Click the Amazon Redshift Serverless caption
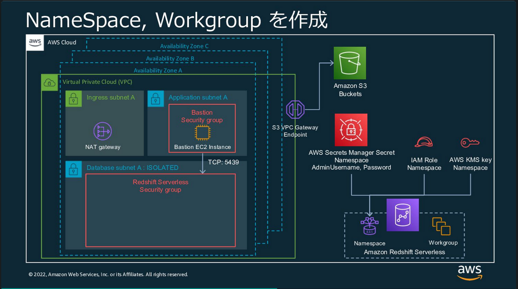This screenshot has height=289, width=518. [x=405, y=252]
